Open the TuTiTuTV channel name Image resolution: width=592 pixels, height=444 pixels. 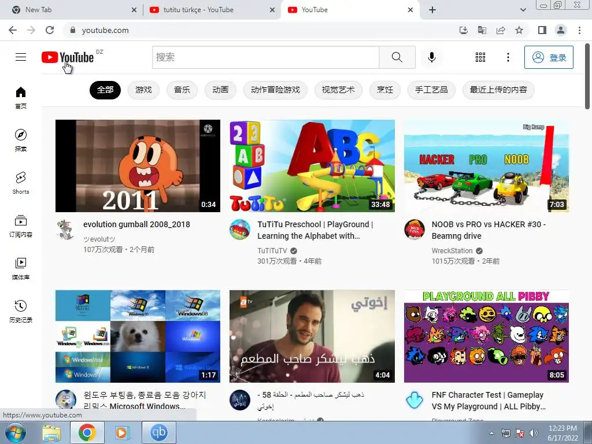click(272, 251)
